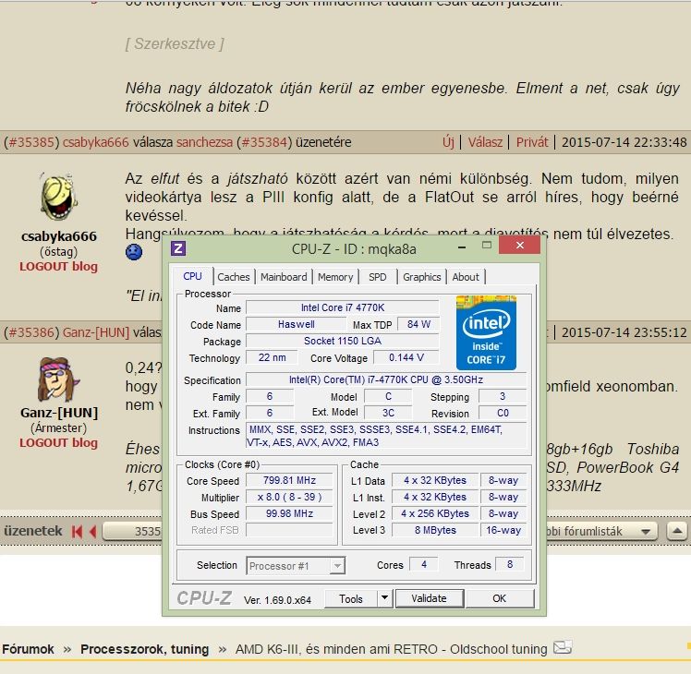
Task: Click the Specification field text
Action: tap(386, 379)
